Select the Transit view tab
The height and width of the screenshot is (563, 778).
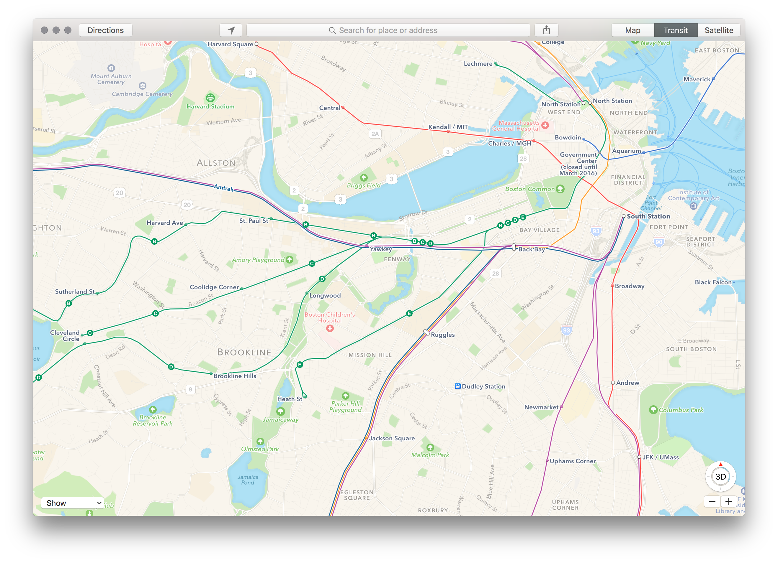pyautogui.click(x=675, y=30)
